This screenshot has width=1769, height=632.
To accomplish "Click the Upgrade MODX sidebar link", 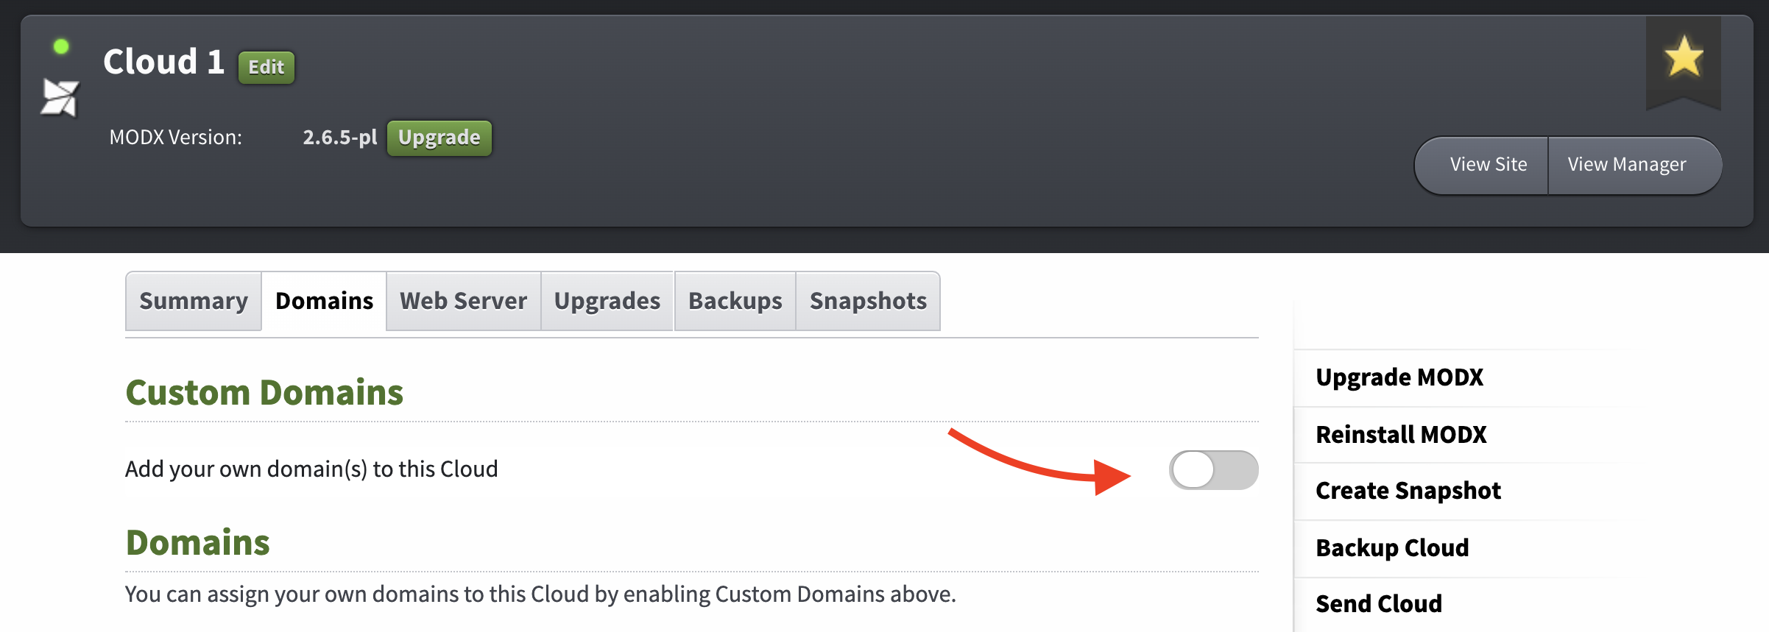I will click(1399, 377).
